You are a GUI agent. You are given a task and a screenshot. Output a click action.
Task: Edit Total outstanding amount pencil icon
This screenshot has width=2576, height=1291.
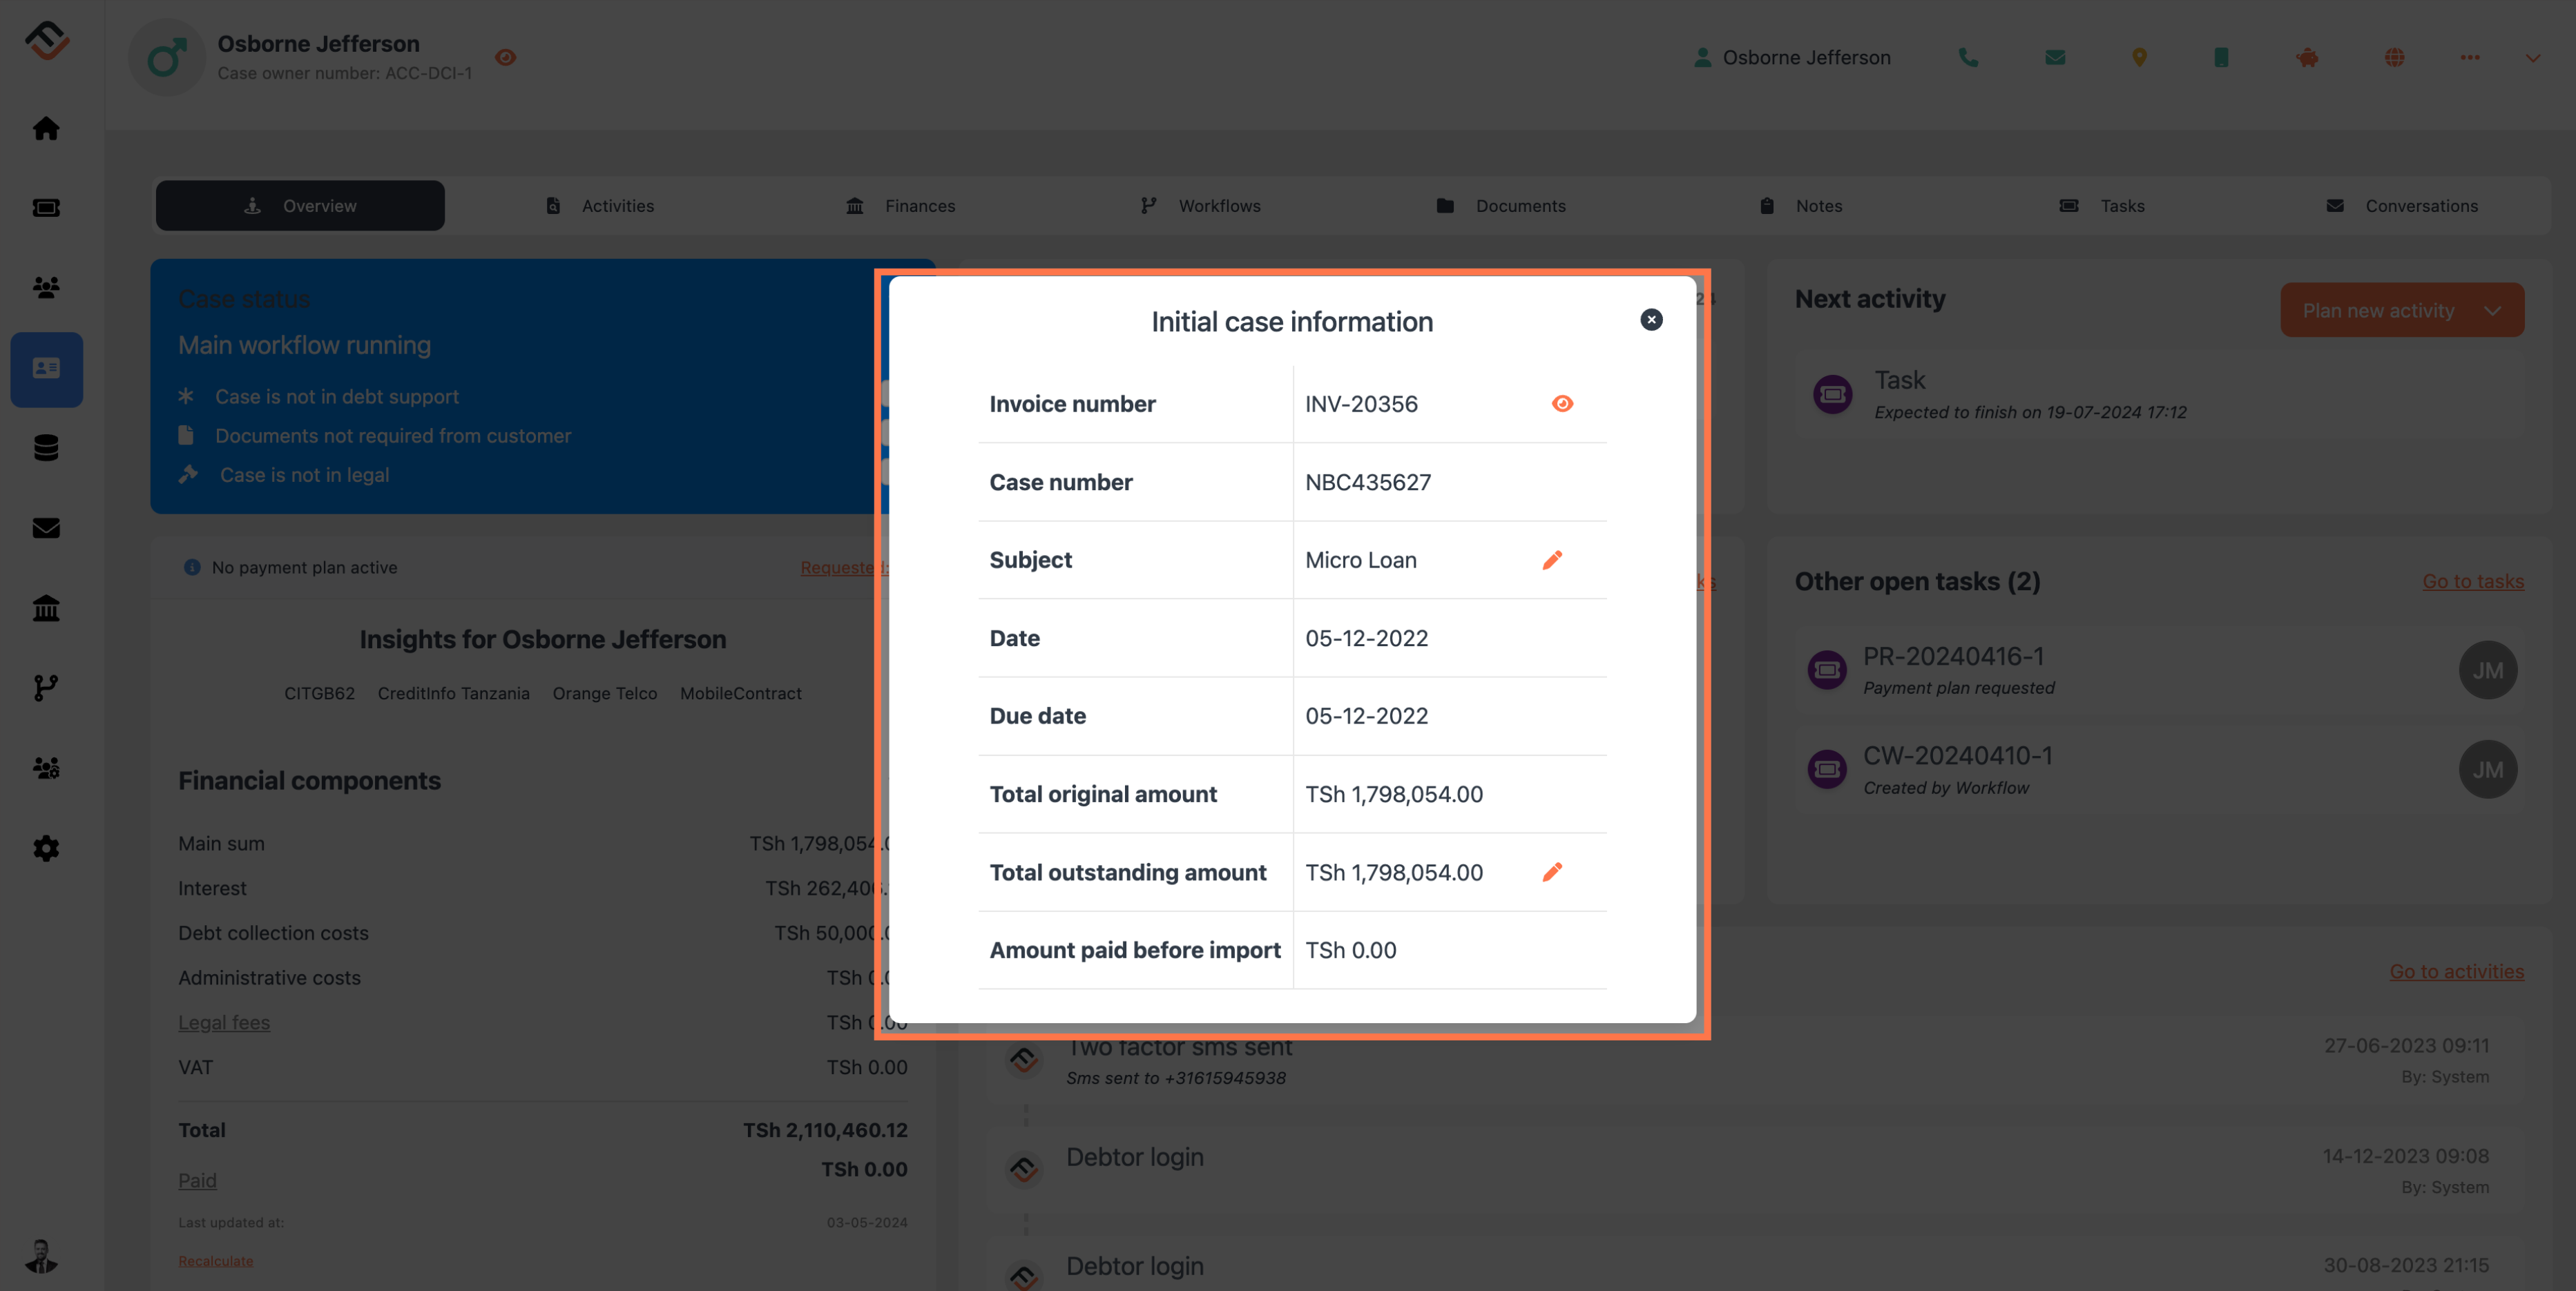[x=1552, y=872]
